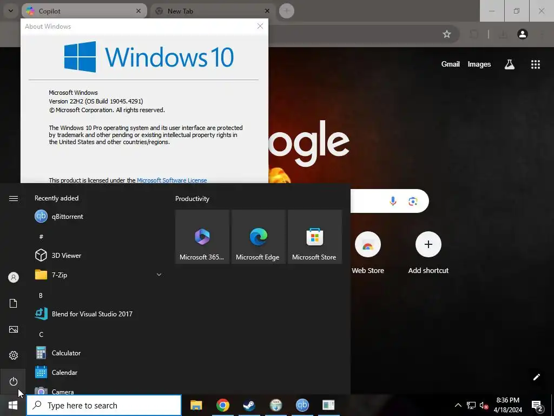Bookmark this page with the star icon
Viewport: 554px width, 416px height.
[x=446, y=34]
